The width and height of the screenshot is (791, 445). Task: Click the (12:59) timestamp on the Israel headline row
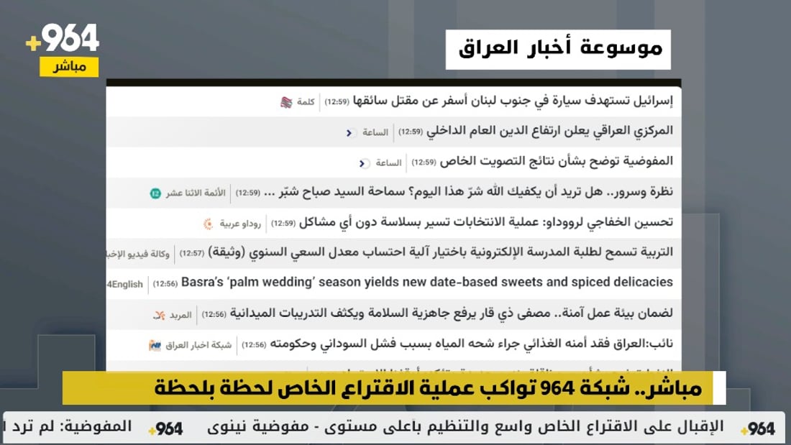tap(337, 102)
